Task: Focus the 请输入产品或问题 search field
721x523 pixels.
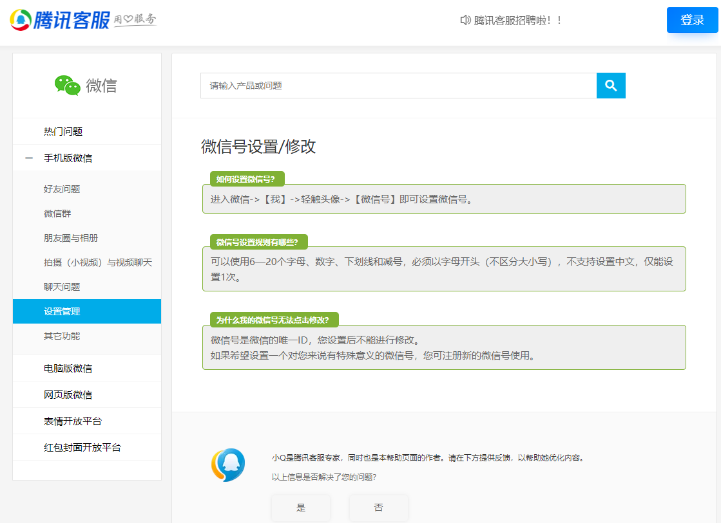Action: coord(398,86)
